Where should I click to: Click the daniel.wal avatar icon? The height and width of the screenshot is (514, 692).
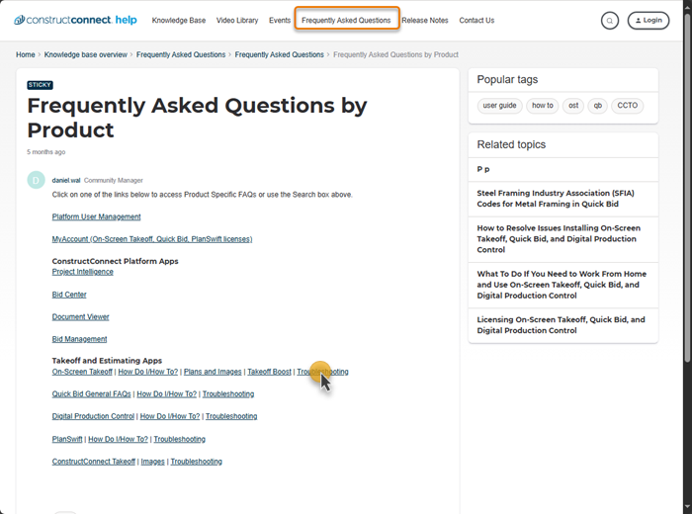tap(37, 180)
